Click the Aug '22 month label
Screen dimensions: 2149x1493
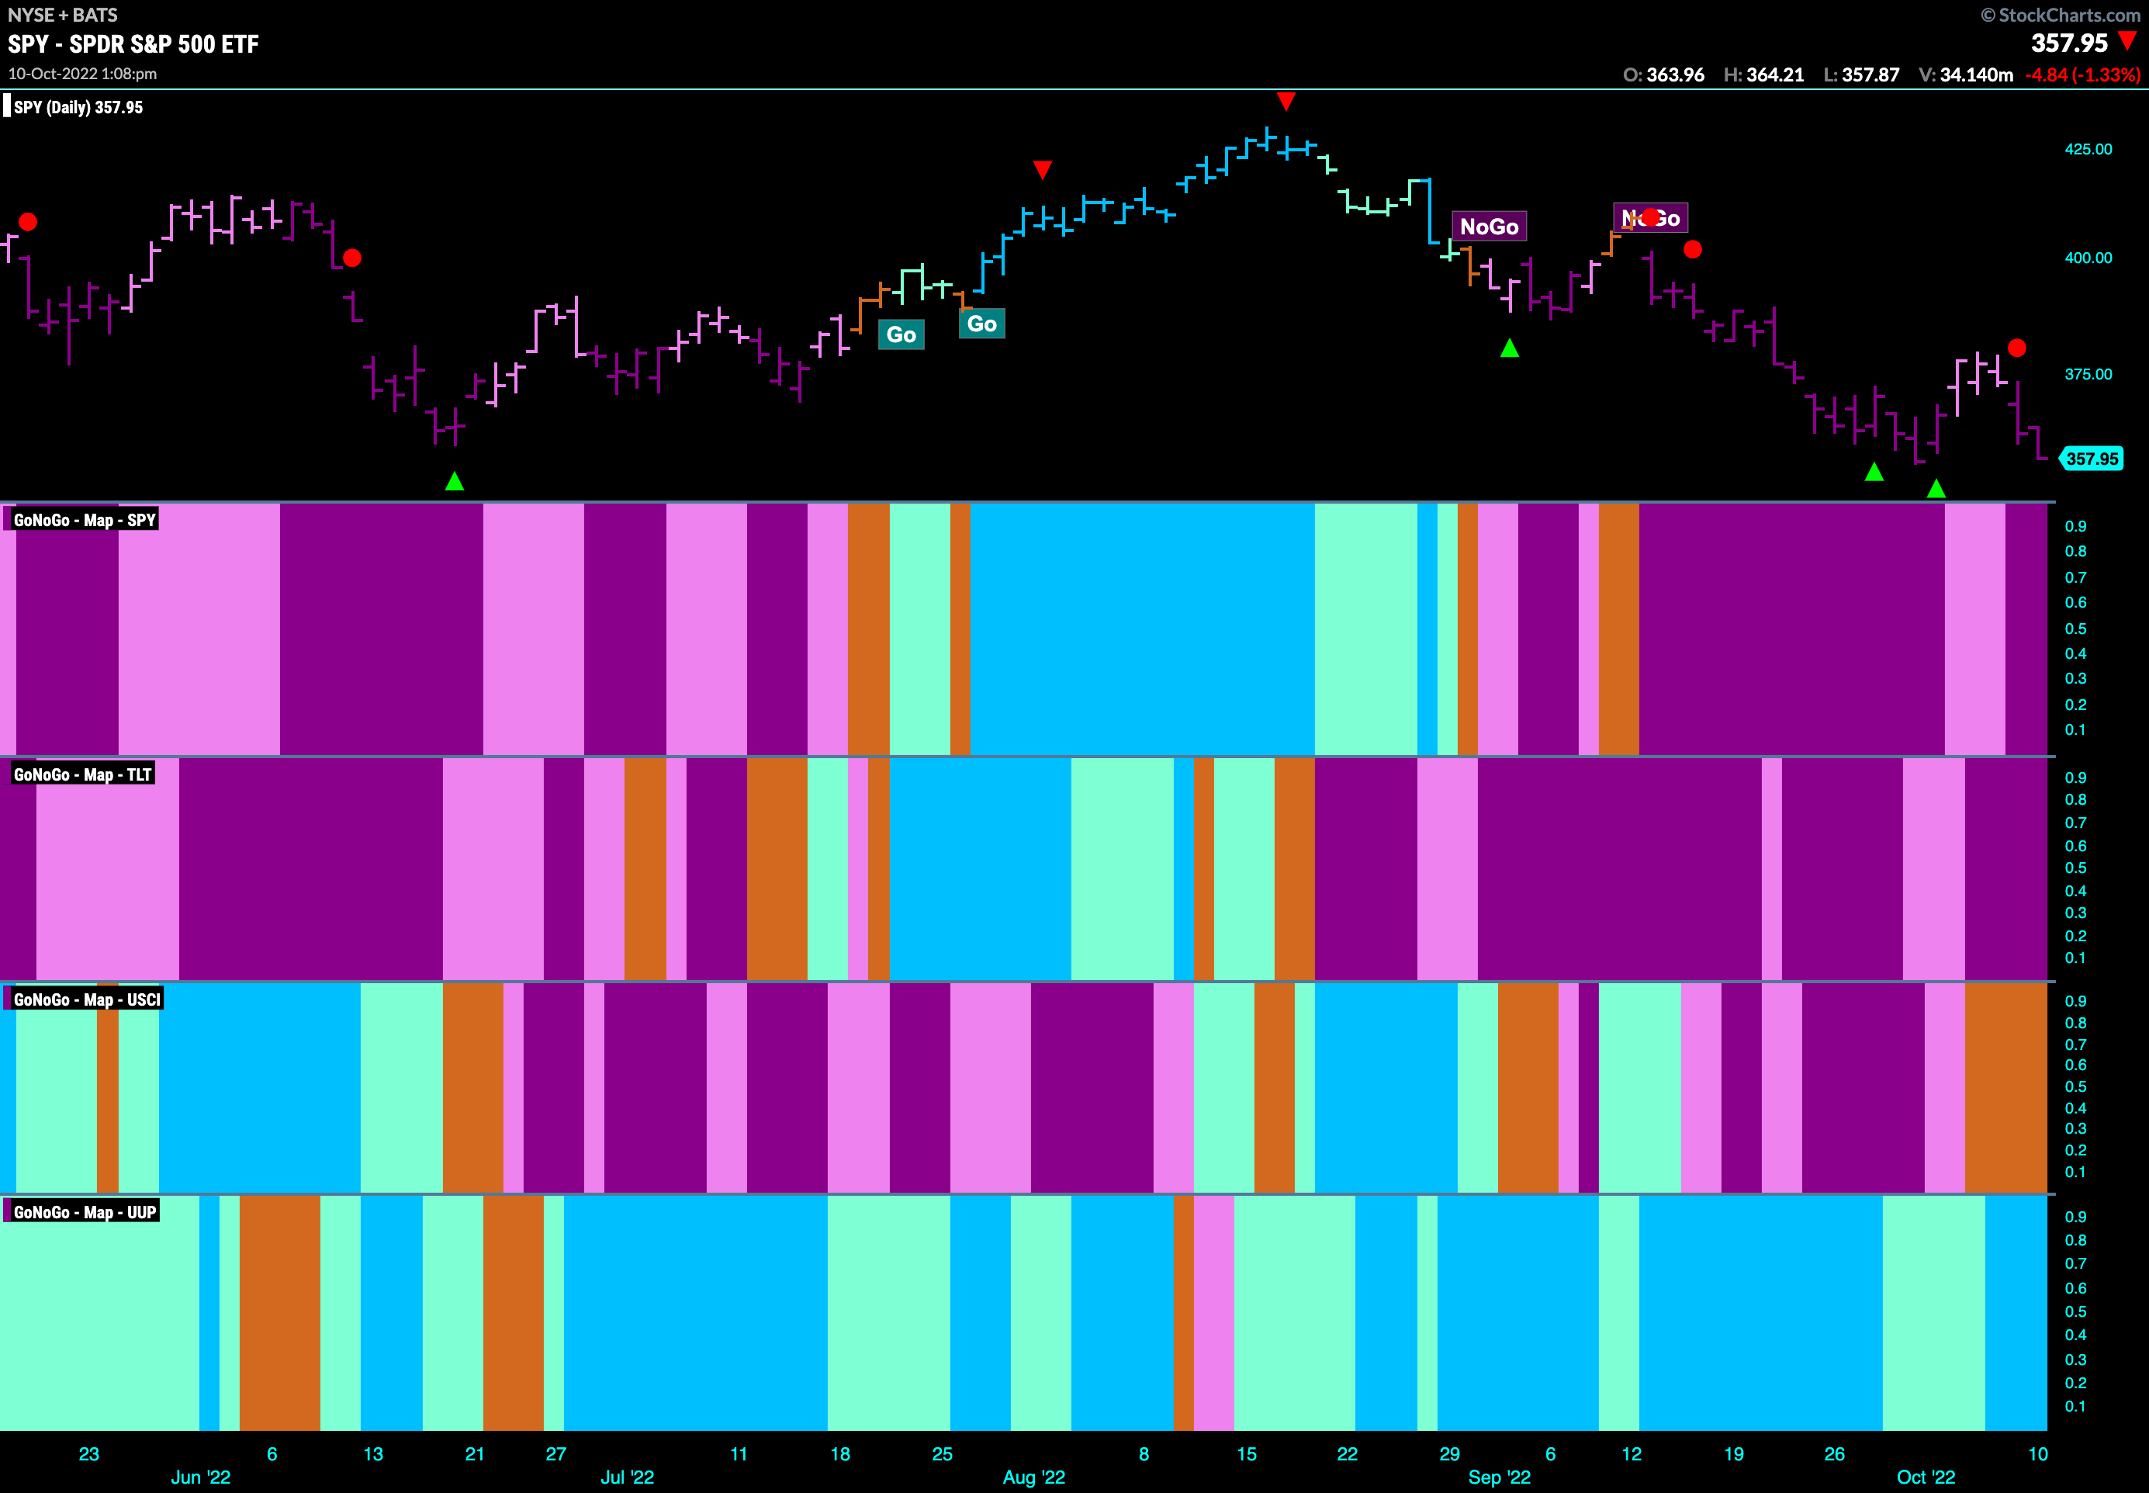1034,1477
